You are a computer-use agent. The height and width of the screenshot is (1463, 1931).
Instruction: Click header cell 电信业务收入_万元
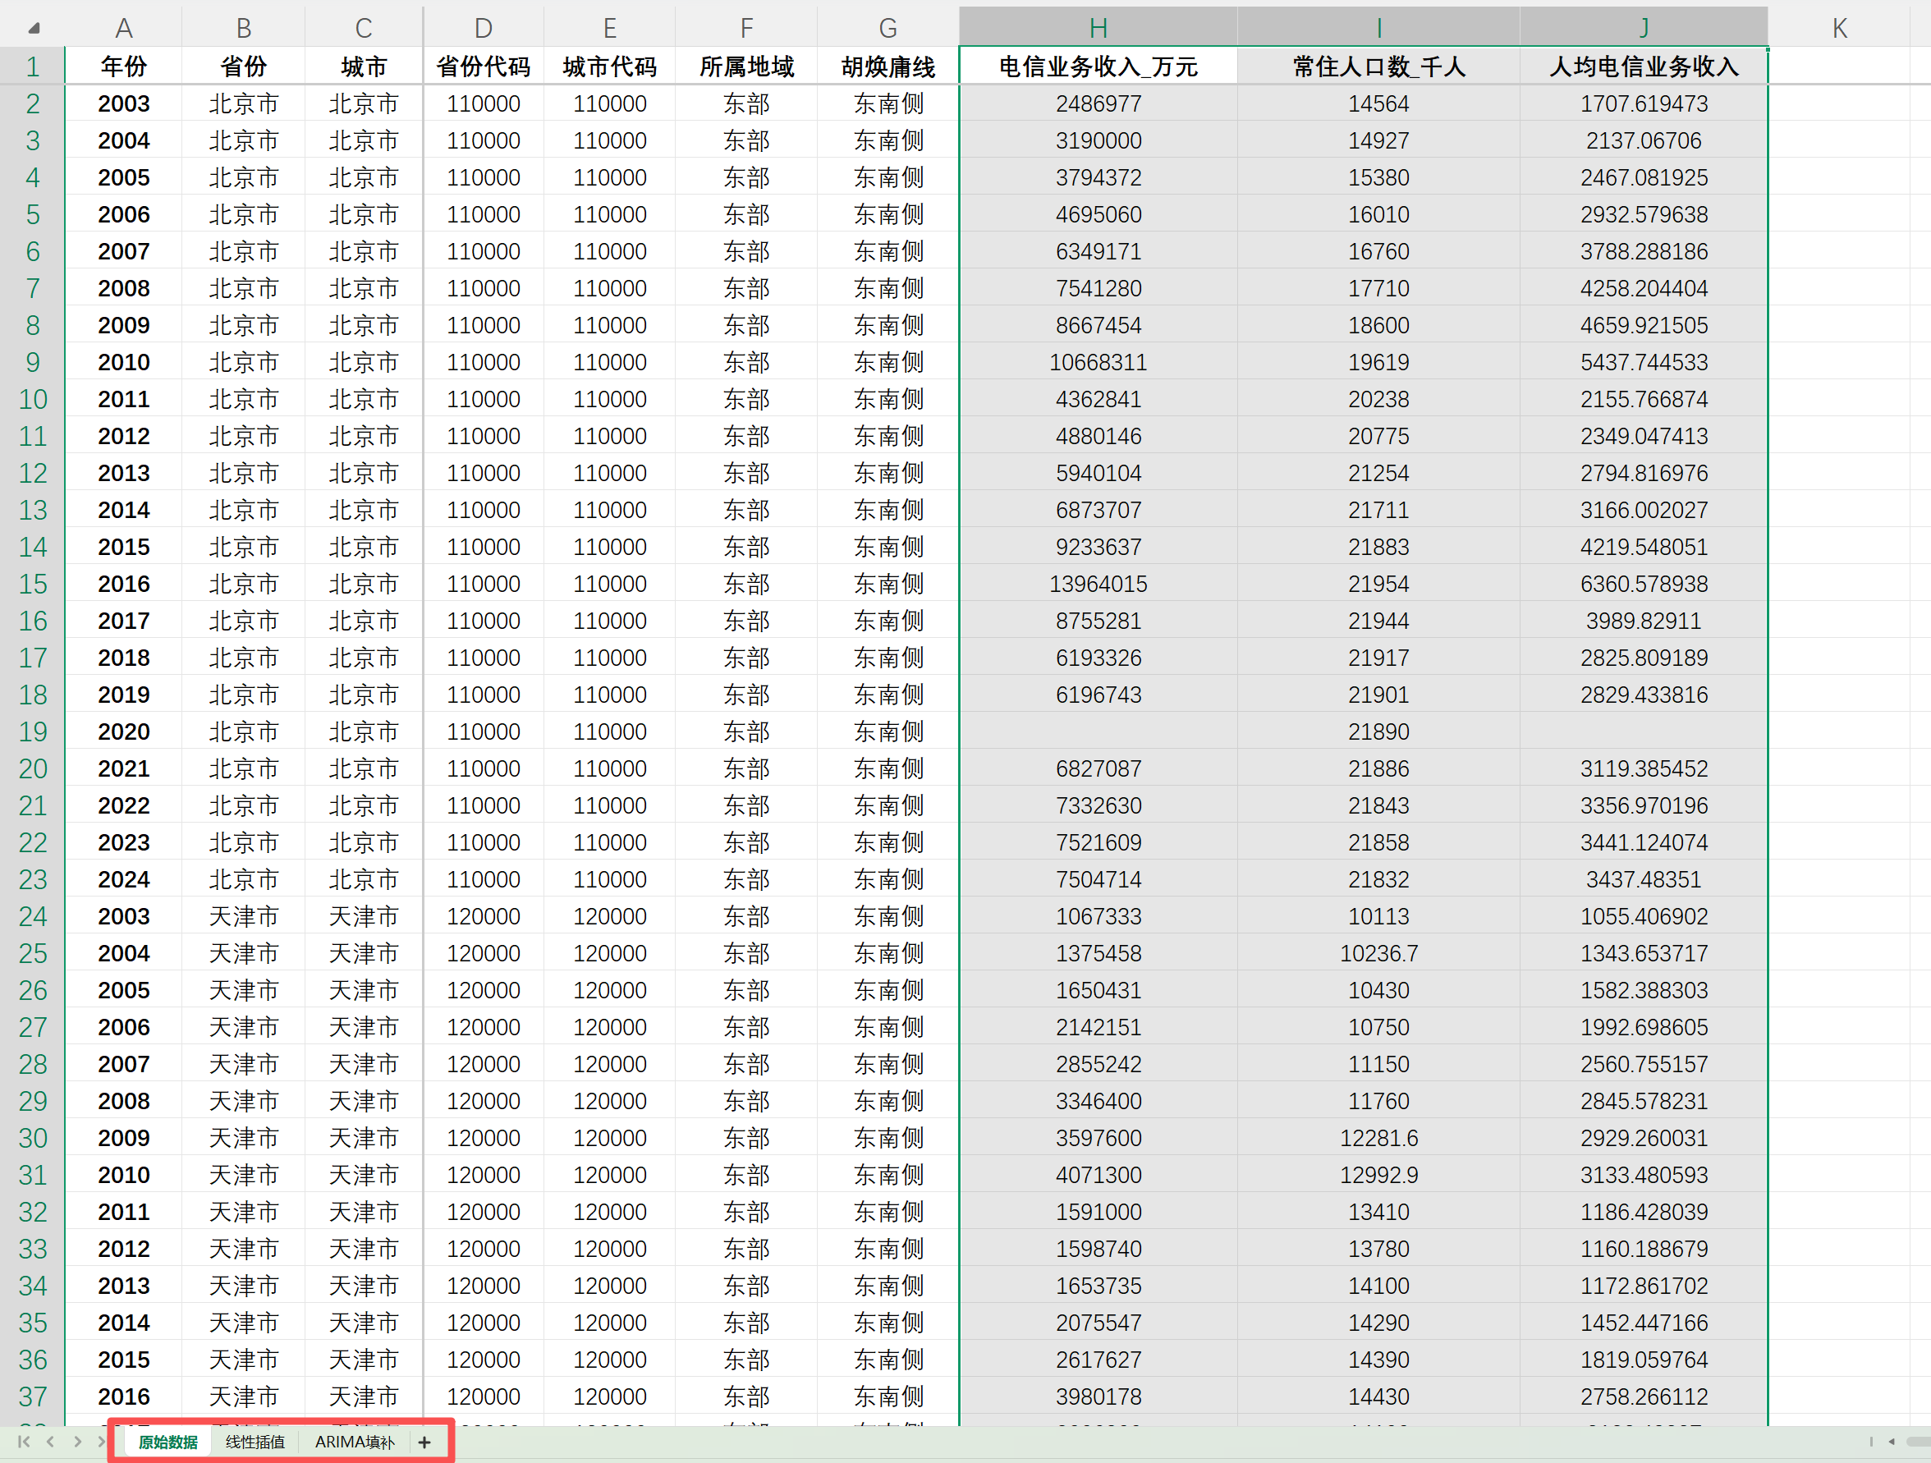(x=1098, y=66)
